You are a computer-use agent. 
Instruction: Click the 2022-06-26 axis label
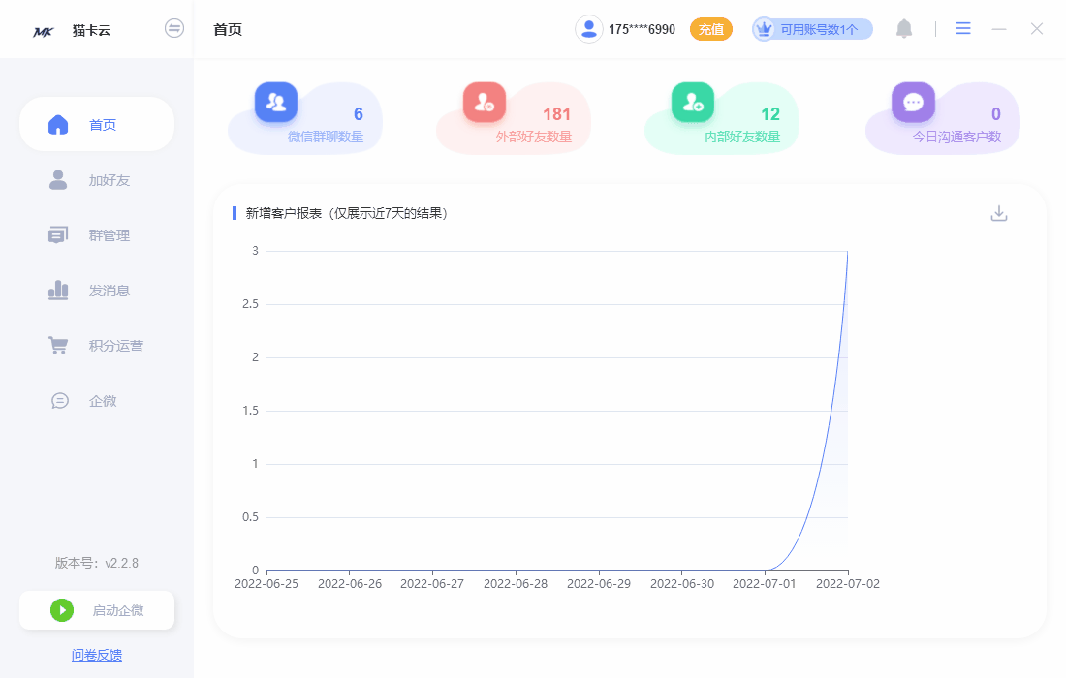[x=350, y=584]
